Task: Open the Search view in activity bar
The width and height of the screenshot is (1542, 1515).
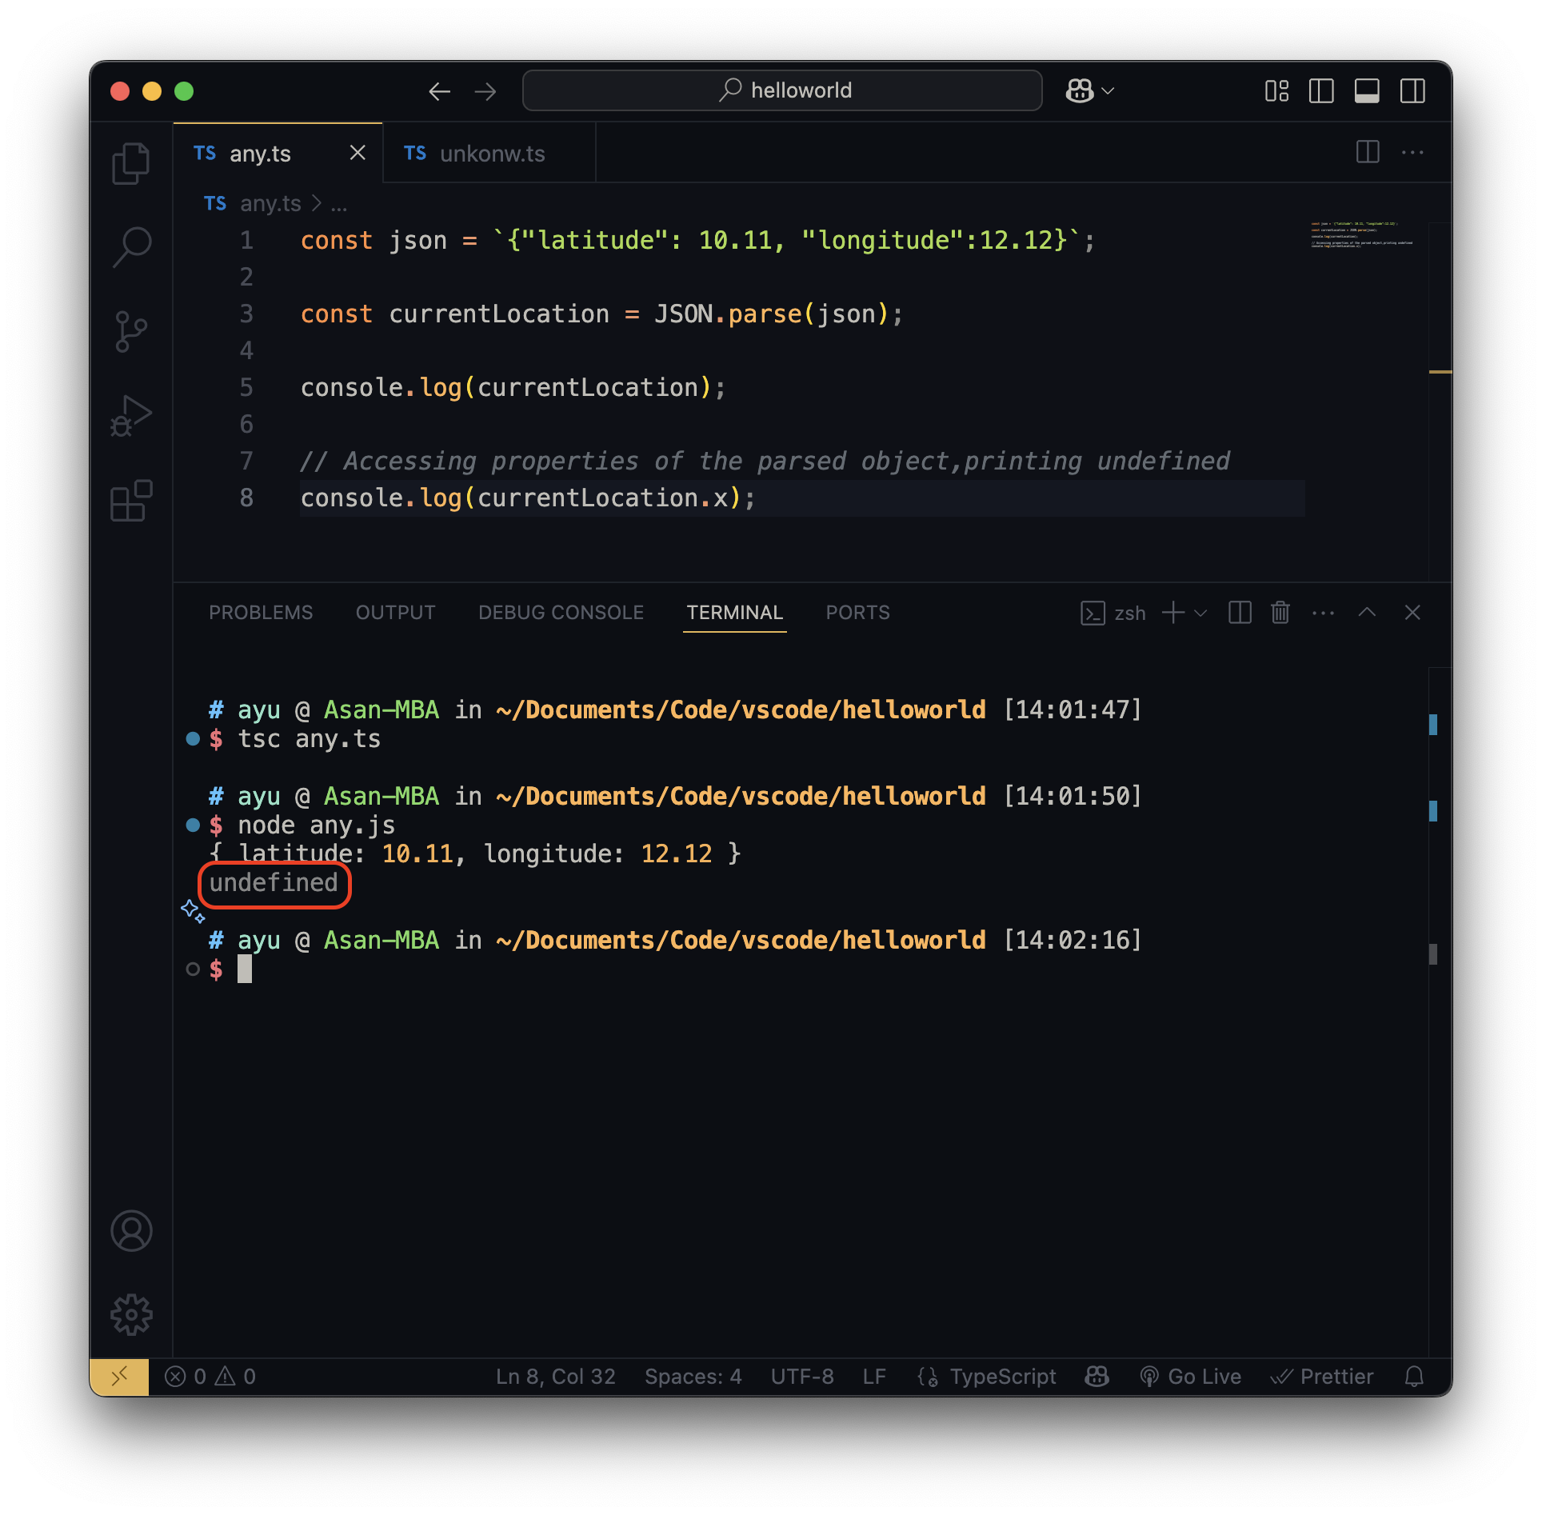Action: coord(131,247)
